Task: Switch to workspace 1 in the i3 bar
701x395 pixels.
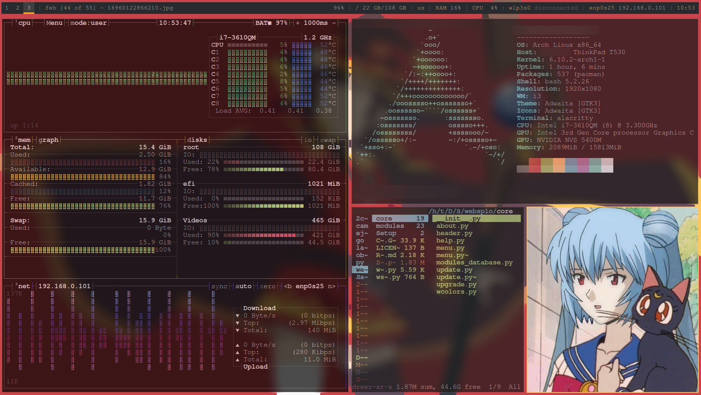Action: pos(7,8)
